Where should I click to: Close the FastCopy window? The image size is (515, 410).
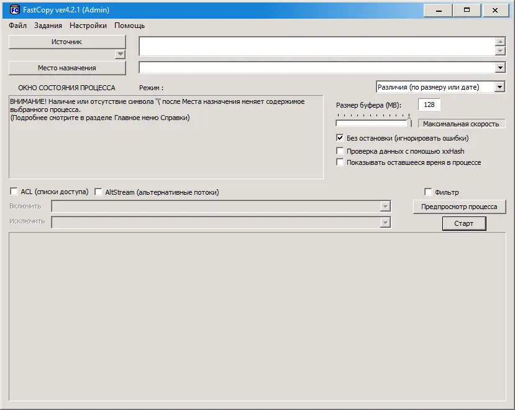click(495, 11)
